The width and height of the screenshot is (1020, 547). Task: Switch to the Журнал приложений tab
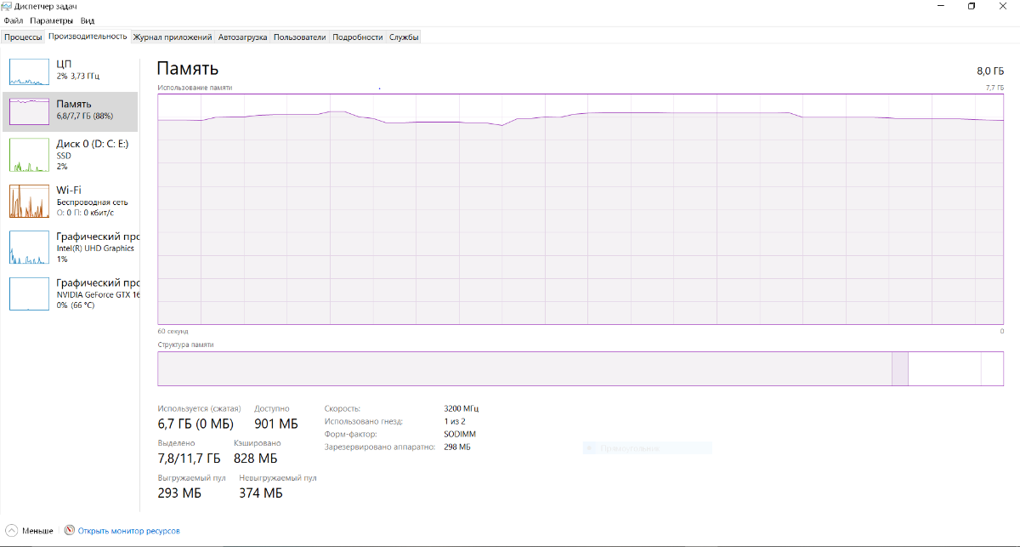(173, 37)
